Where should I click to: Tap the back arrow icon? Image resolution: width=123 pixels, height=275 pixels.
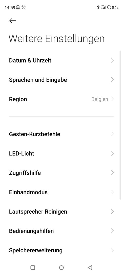pos(13,21)
